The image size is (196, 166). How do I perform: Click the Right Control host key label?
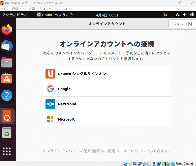point(184,164)
